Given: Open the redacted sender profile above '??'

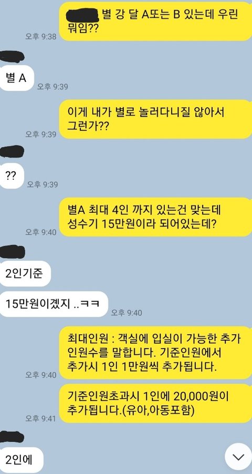Looking at the screenshot, I should [x=12, y=151].
